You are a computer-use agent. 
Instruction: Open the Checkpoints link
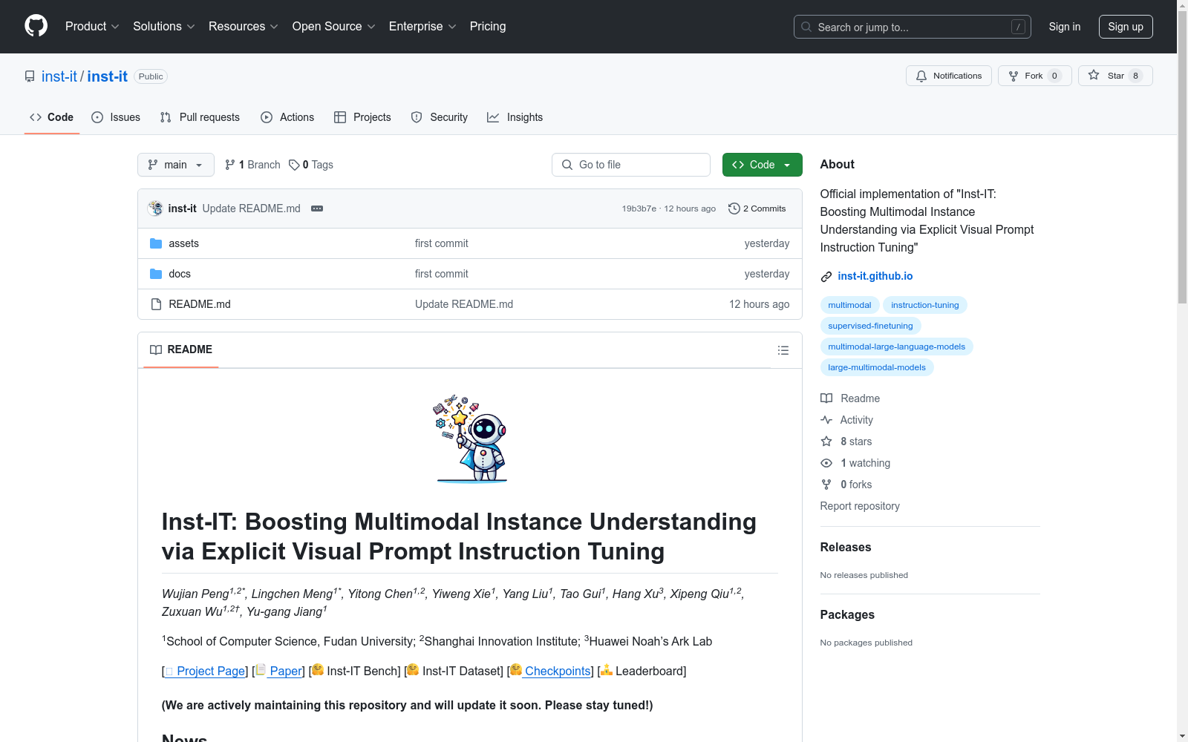550,671
